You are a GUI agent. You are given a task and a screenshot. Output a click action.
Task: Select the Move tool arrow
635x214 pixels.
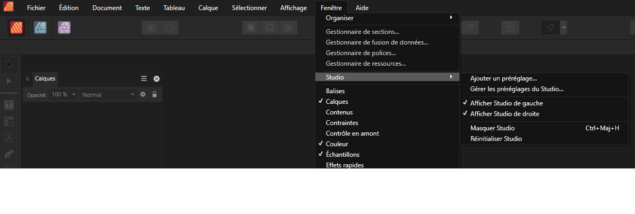point(10,65)
